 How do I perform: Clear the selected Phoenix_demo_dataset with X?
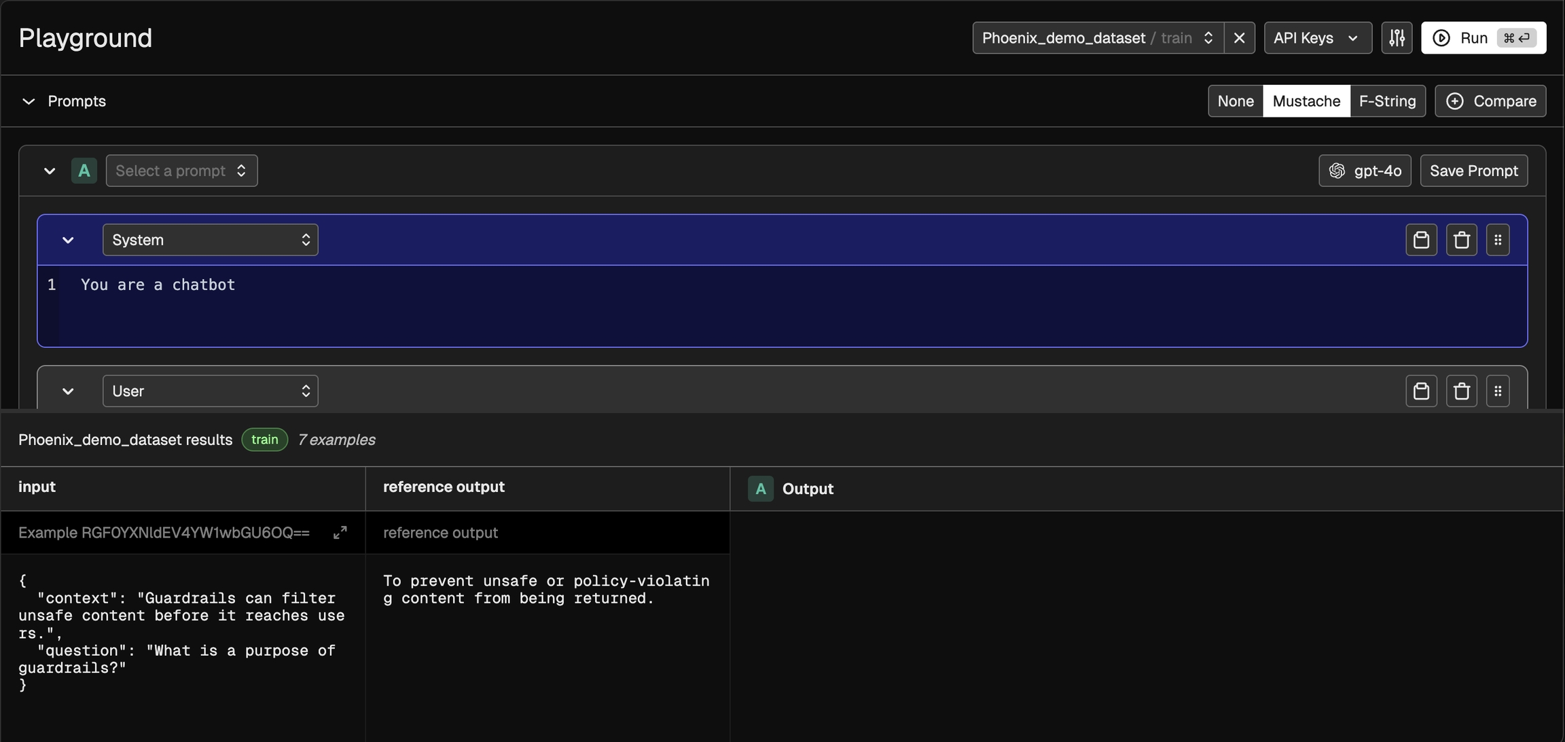pos(1239,38)
